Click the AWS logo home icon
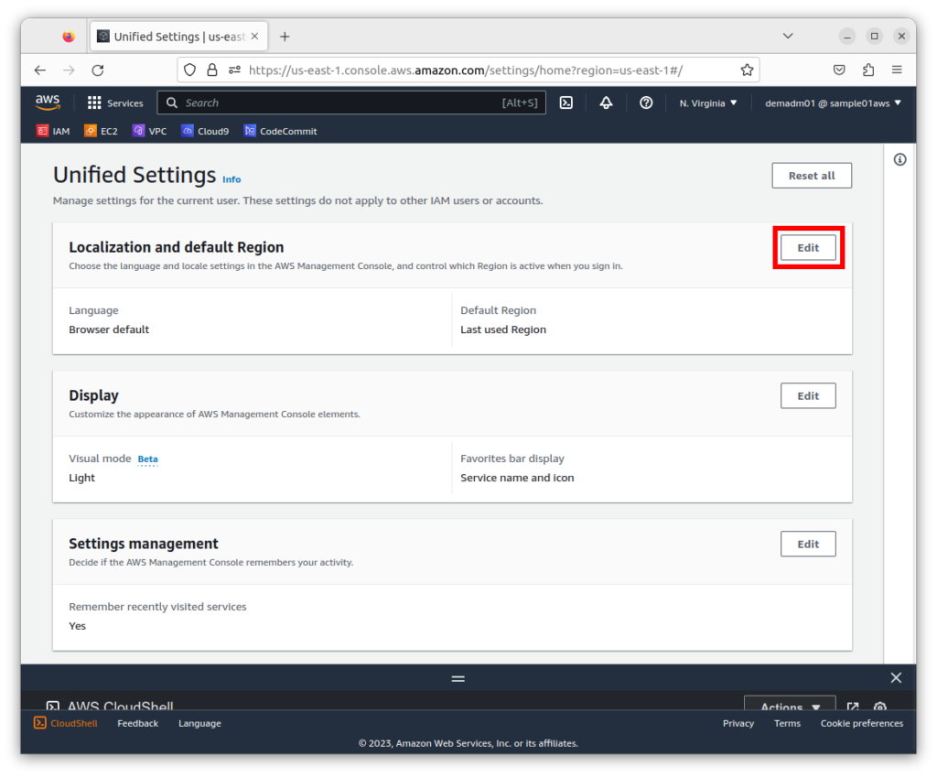Screen dimensions: 937x777 pos(48,103)
